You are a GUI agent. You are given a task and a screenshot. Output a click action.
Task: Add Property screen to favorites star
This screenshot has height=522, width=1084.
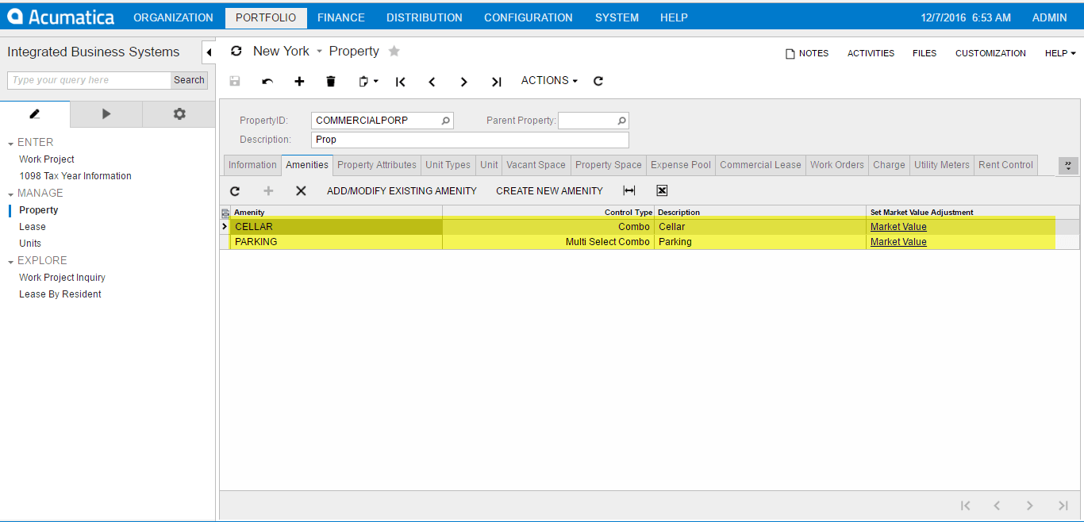click(394, 52)
